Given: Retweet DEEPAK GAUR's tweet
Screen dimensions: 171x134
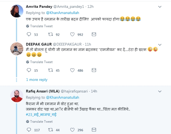Looking at the screenshot, I should pos(50,70).
